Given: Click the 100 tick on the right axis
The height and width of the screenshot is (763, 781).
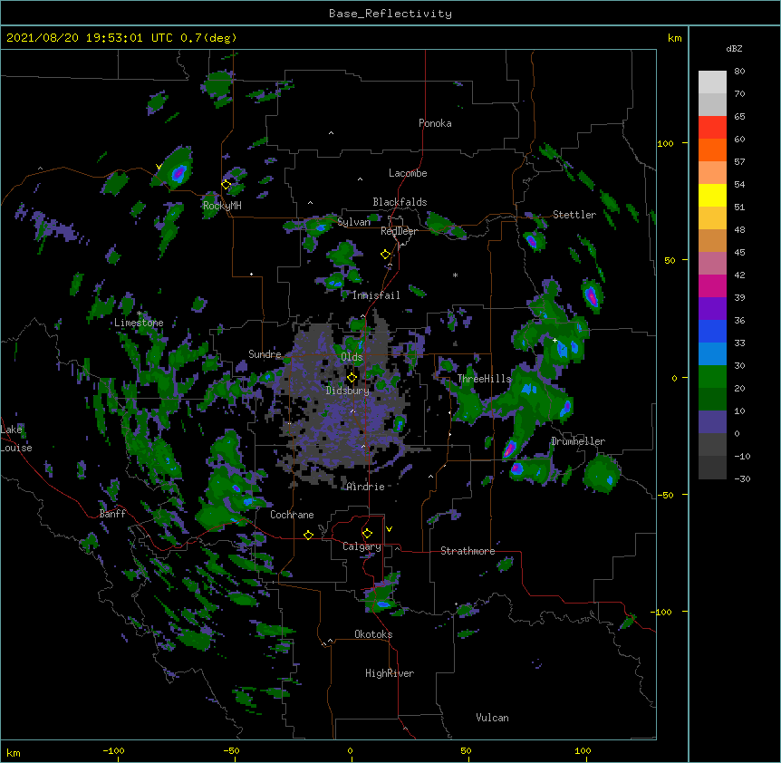Looking at the screenshot, I should click(665, 143).
